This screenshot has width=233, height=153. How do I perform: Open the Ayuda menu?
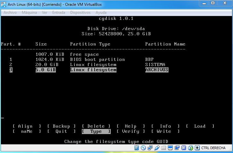101,13
